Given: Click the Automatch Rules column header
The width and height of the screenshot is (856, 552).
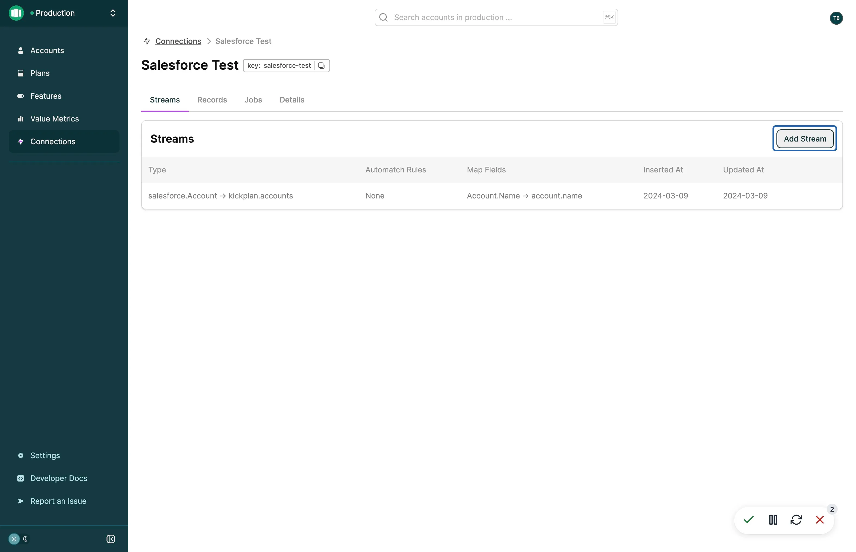Looking at the screenshot, I should coord(396,170).
